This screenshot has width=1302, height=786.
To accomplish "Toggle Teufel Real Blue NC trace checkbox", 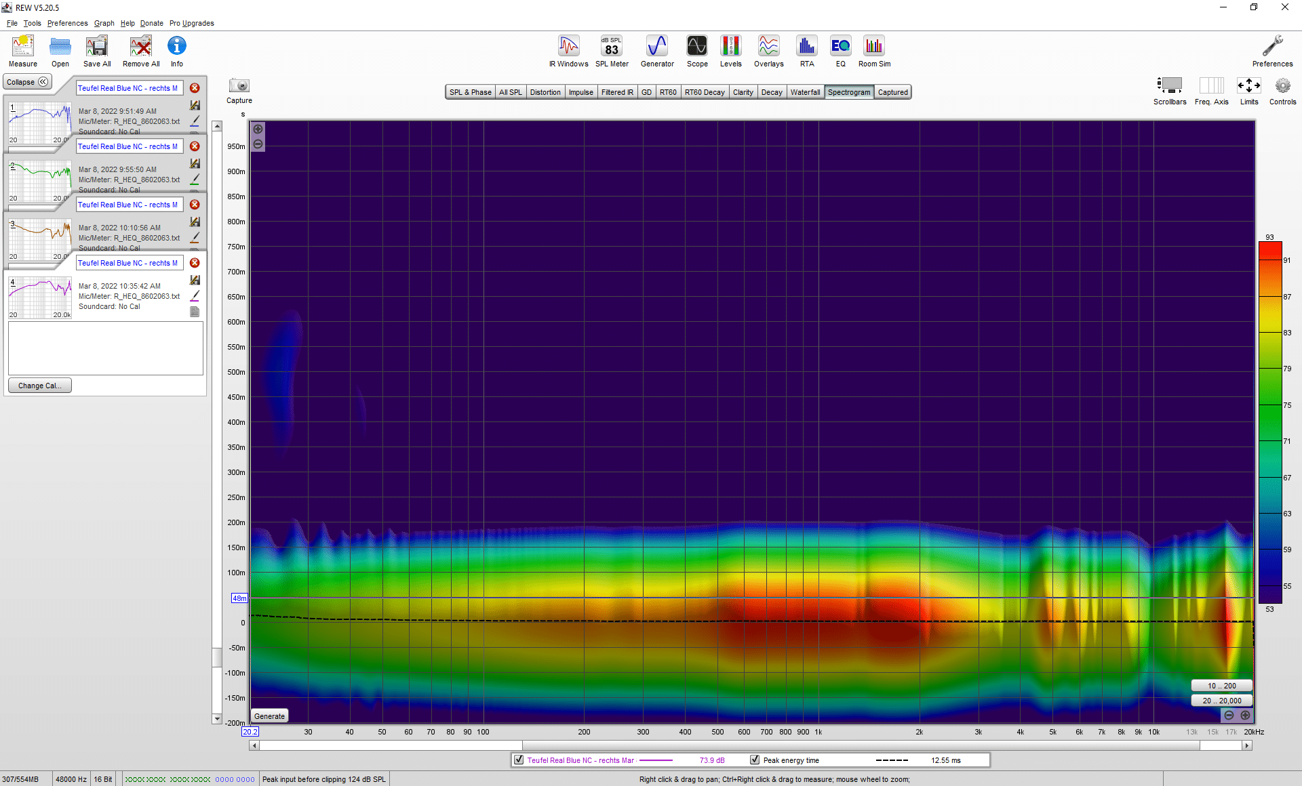I will [519, 760].
